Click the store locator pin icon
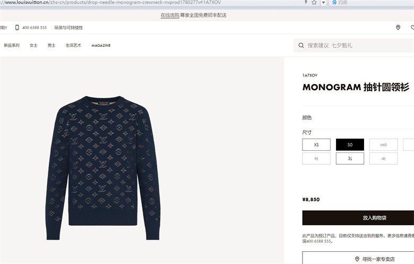 pyautogui.click(x=398, y=28)
